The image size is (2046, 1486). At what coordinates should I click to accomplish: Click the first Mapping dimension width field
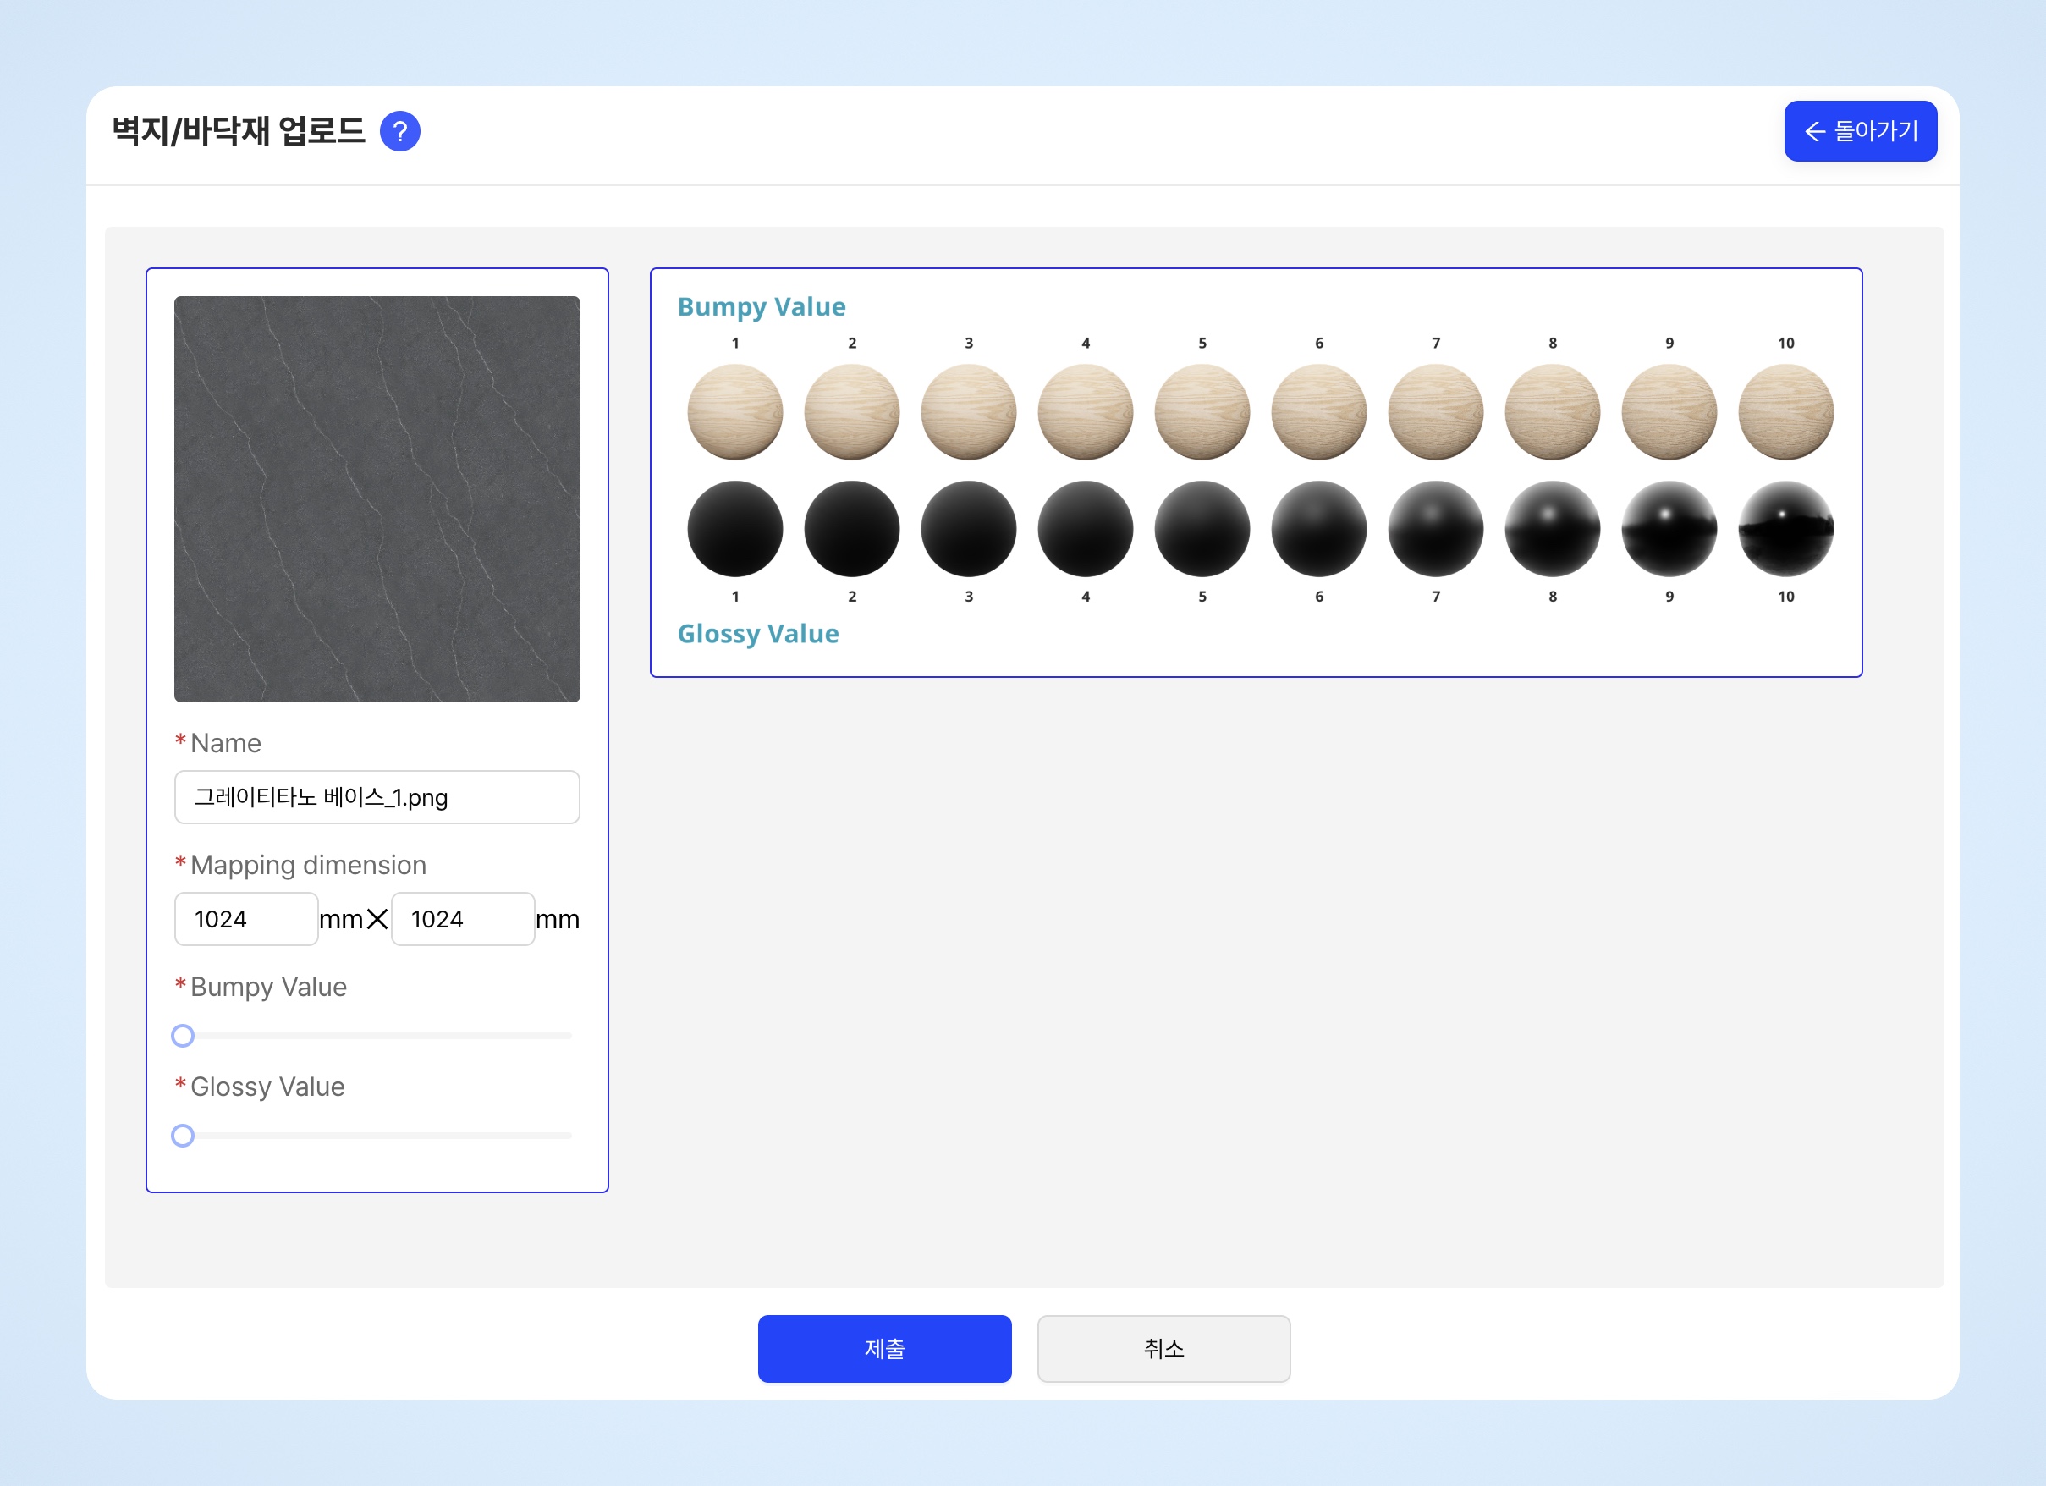pyautogui.click(x=246, y=918)
